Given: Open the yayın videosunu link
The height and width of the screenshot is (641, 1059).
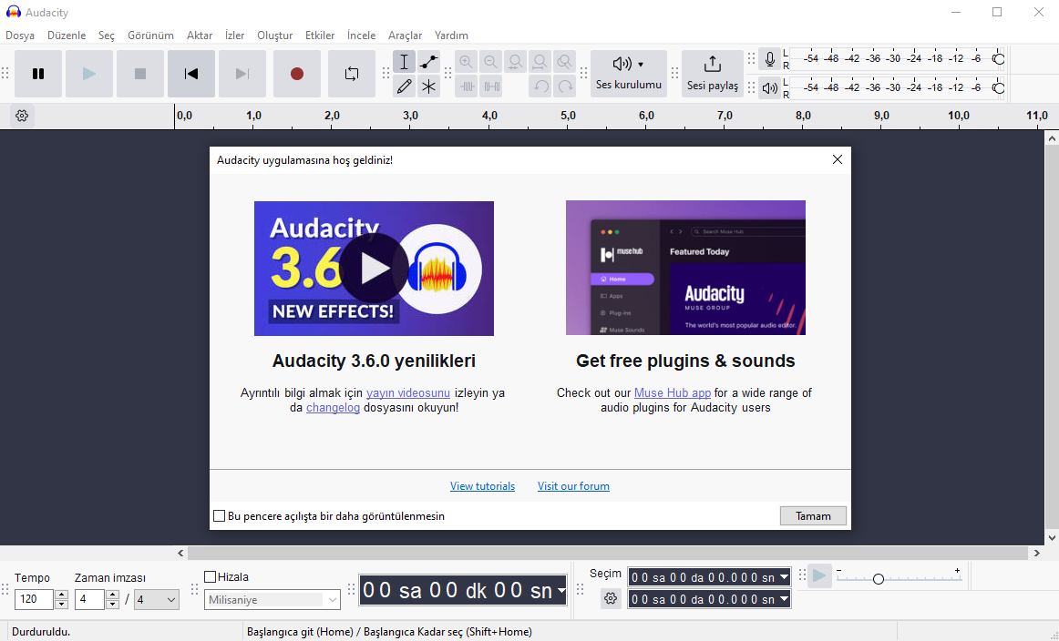Looking at the screenshot, I should (x=408, y=392).
